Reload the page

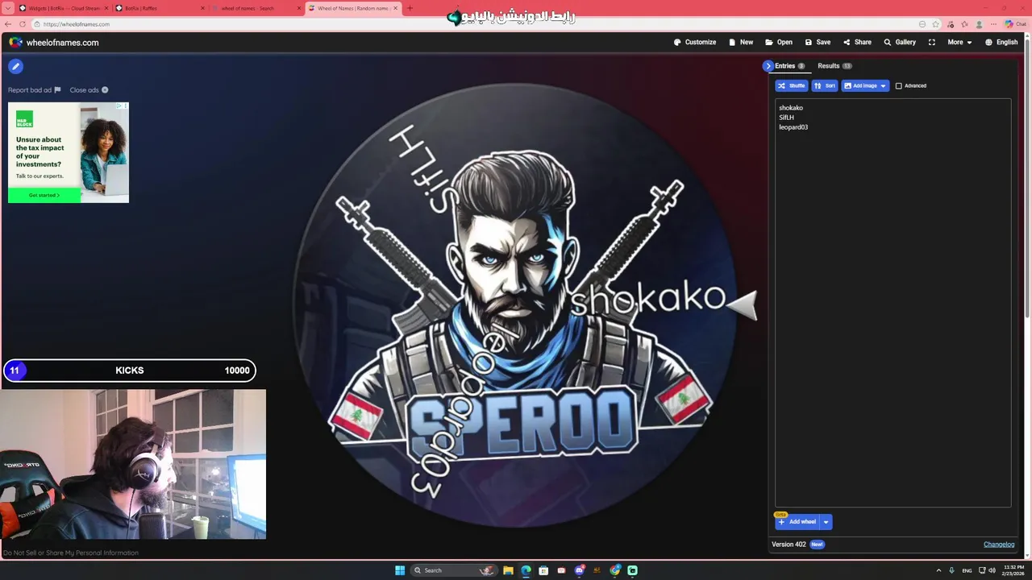[x=22, y=24]
